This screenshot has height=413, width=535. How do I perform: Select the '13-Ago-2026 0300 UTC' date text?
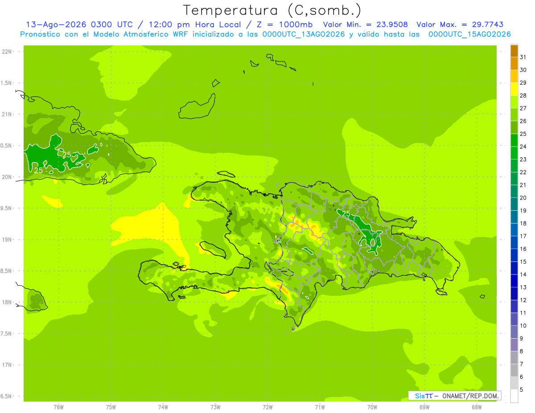80,25
